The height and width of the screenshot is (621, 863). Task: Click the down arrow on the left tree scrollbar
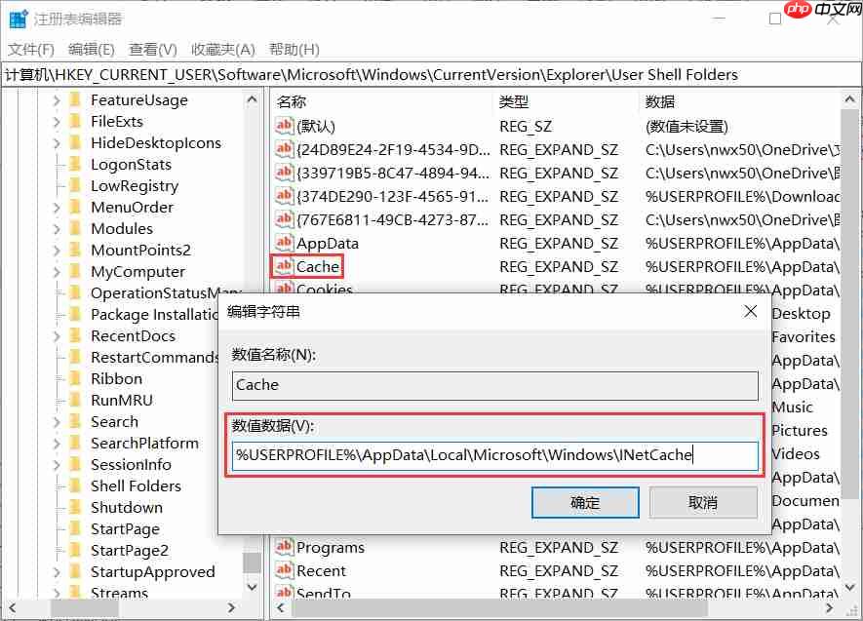(x=252, y=588)
